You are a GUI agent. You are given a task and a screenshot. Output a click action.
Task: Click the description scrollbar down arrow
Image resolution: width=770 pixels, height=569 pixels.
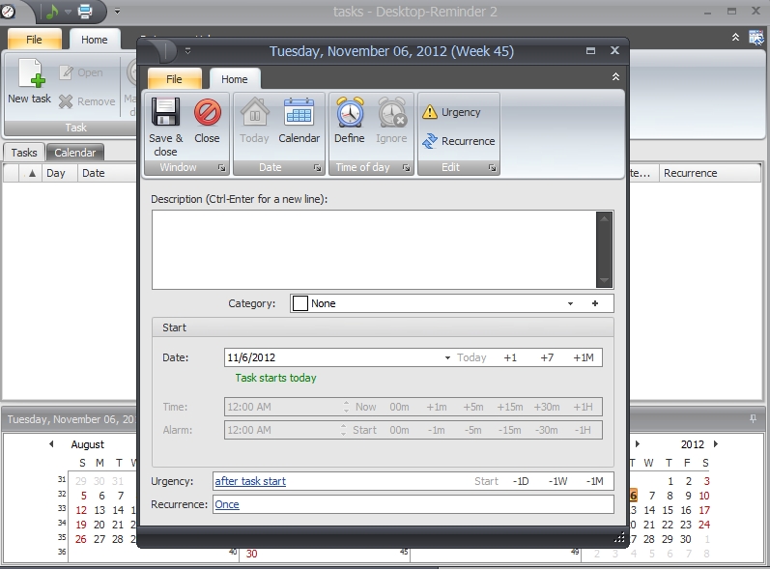pos(605,281)
